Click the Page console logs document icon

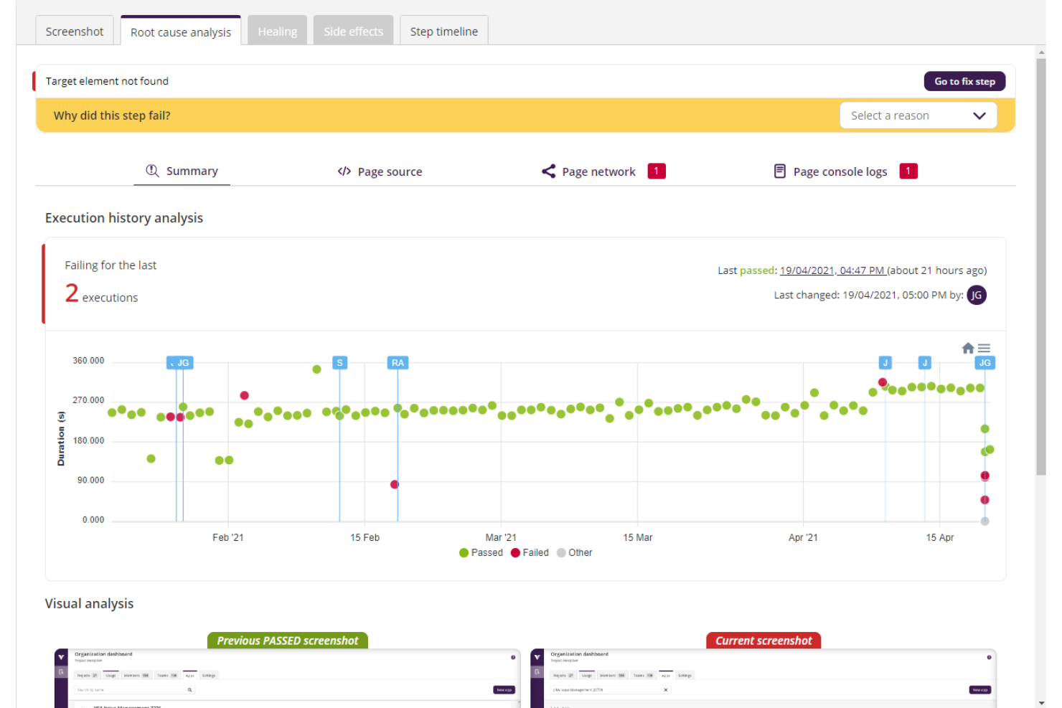779,171
